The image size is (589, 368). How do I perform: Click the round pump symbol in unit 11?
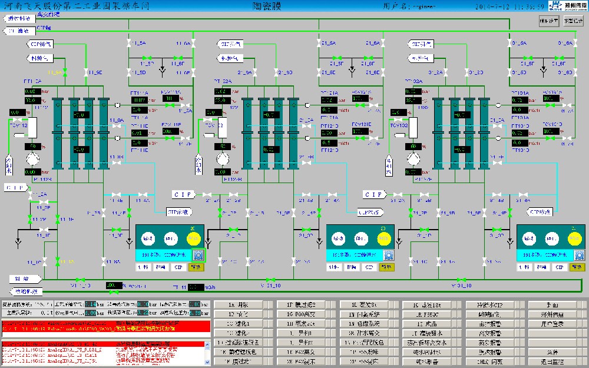point(32,159)
